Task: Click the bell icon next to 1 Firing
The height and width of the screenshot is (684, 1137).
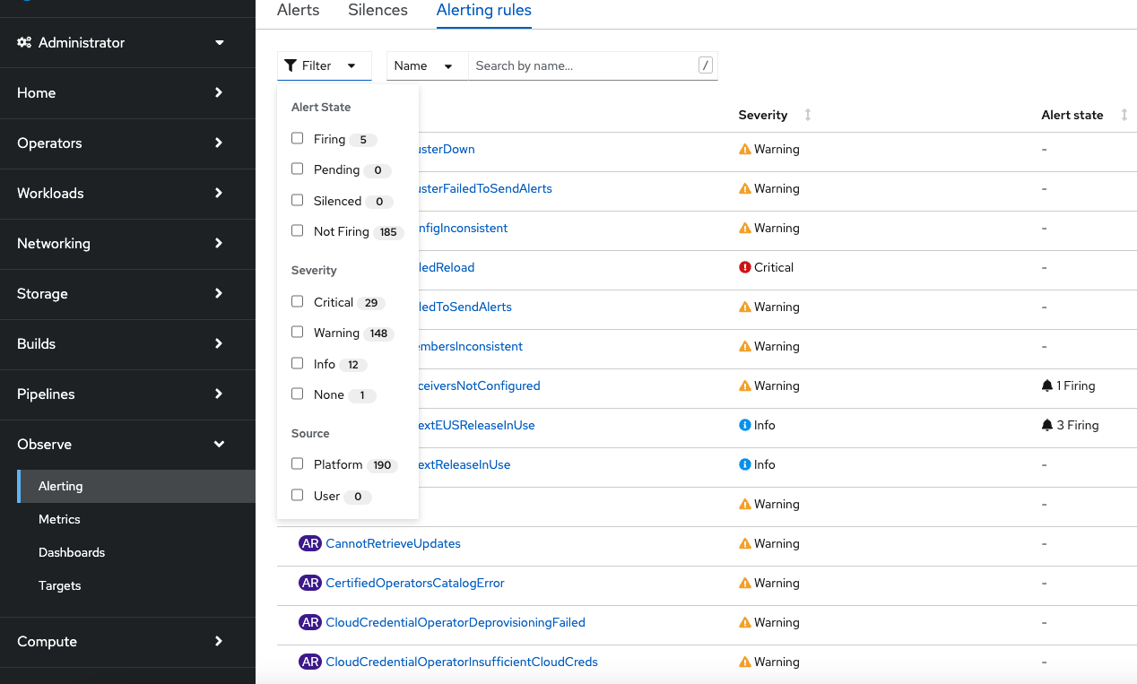Action: tap(1049, 385)
